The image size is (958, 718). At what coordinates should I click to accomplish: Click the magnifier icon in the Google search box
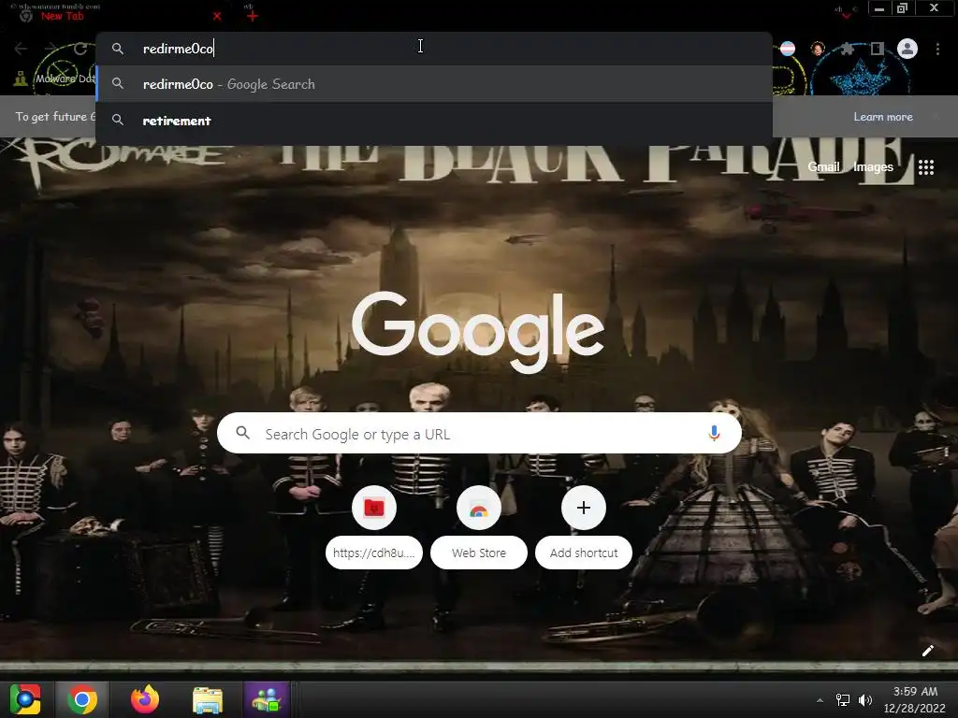click(x=242, y=433)
